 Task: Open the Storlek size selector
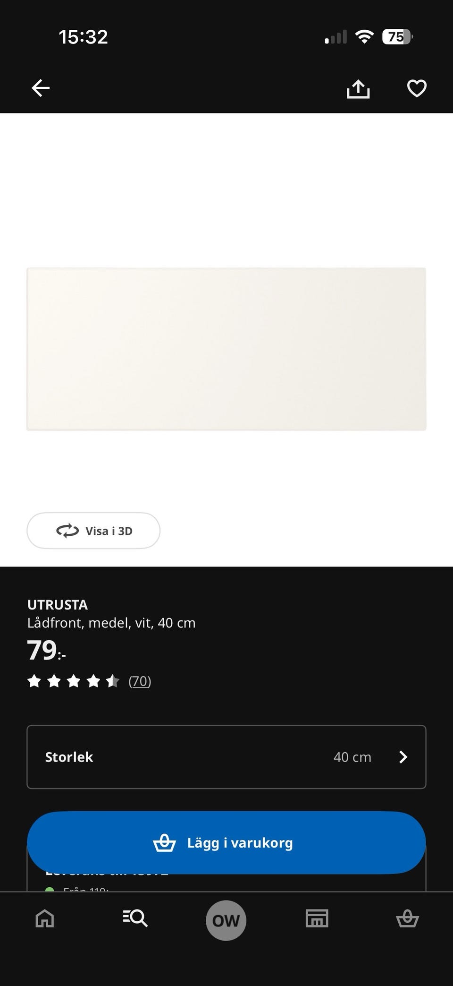226,757
